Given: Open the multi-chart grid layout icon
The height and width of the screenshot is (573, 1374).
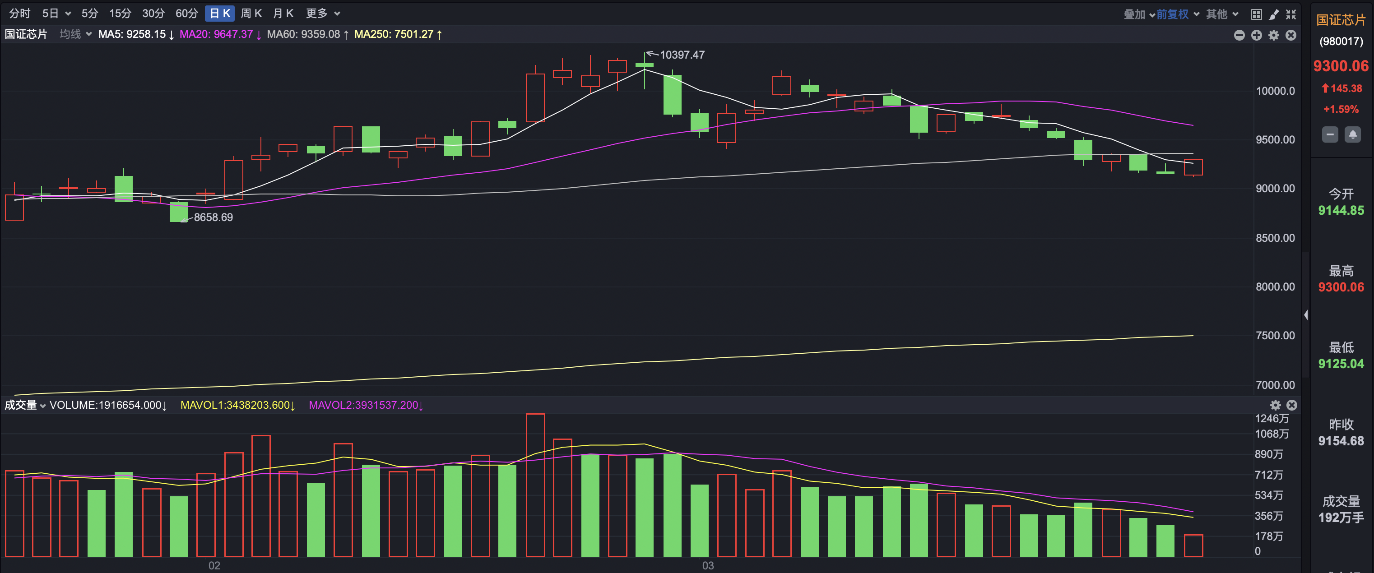Looking at the screenshot, I should point(1256,14).
